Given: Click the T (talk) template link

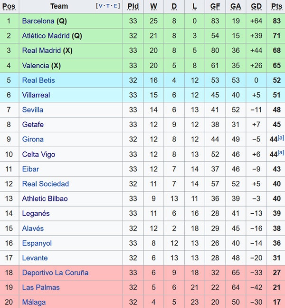Looking at the screenshot, I should click(108, 6).
